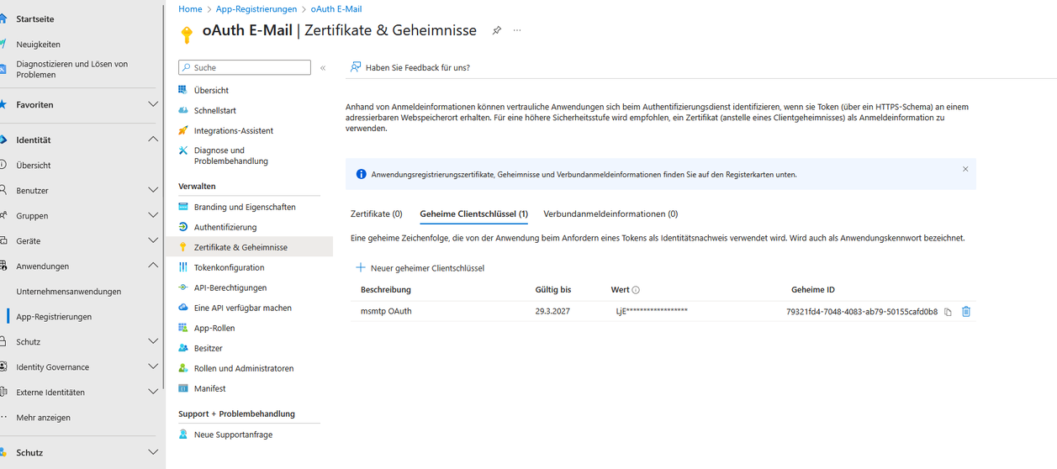Pin the oAuth E-Mail page
Screen dimensions: 1057x469
(497, 31)
